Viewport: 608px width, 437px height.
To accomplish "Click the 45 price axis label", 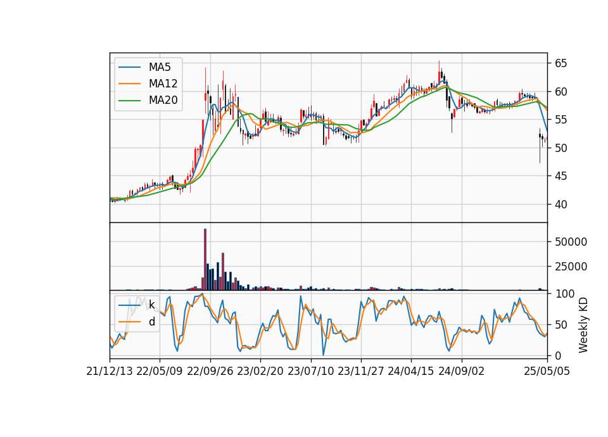I will pos(560,176).
